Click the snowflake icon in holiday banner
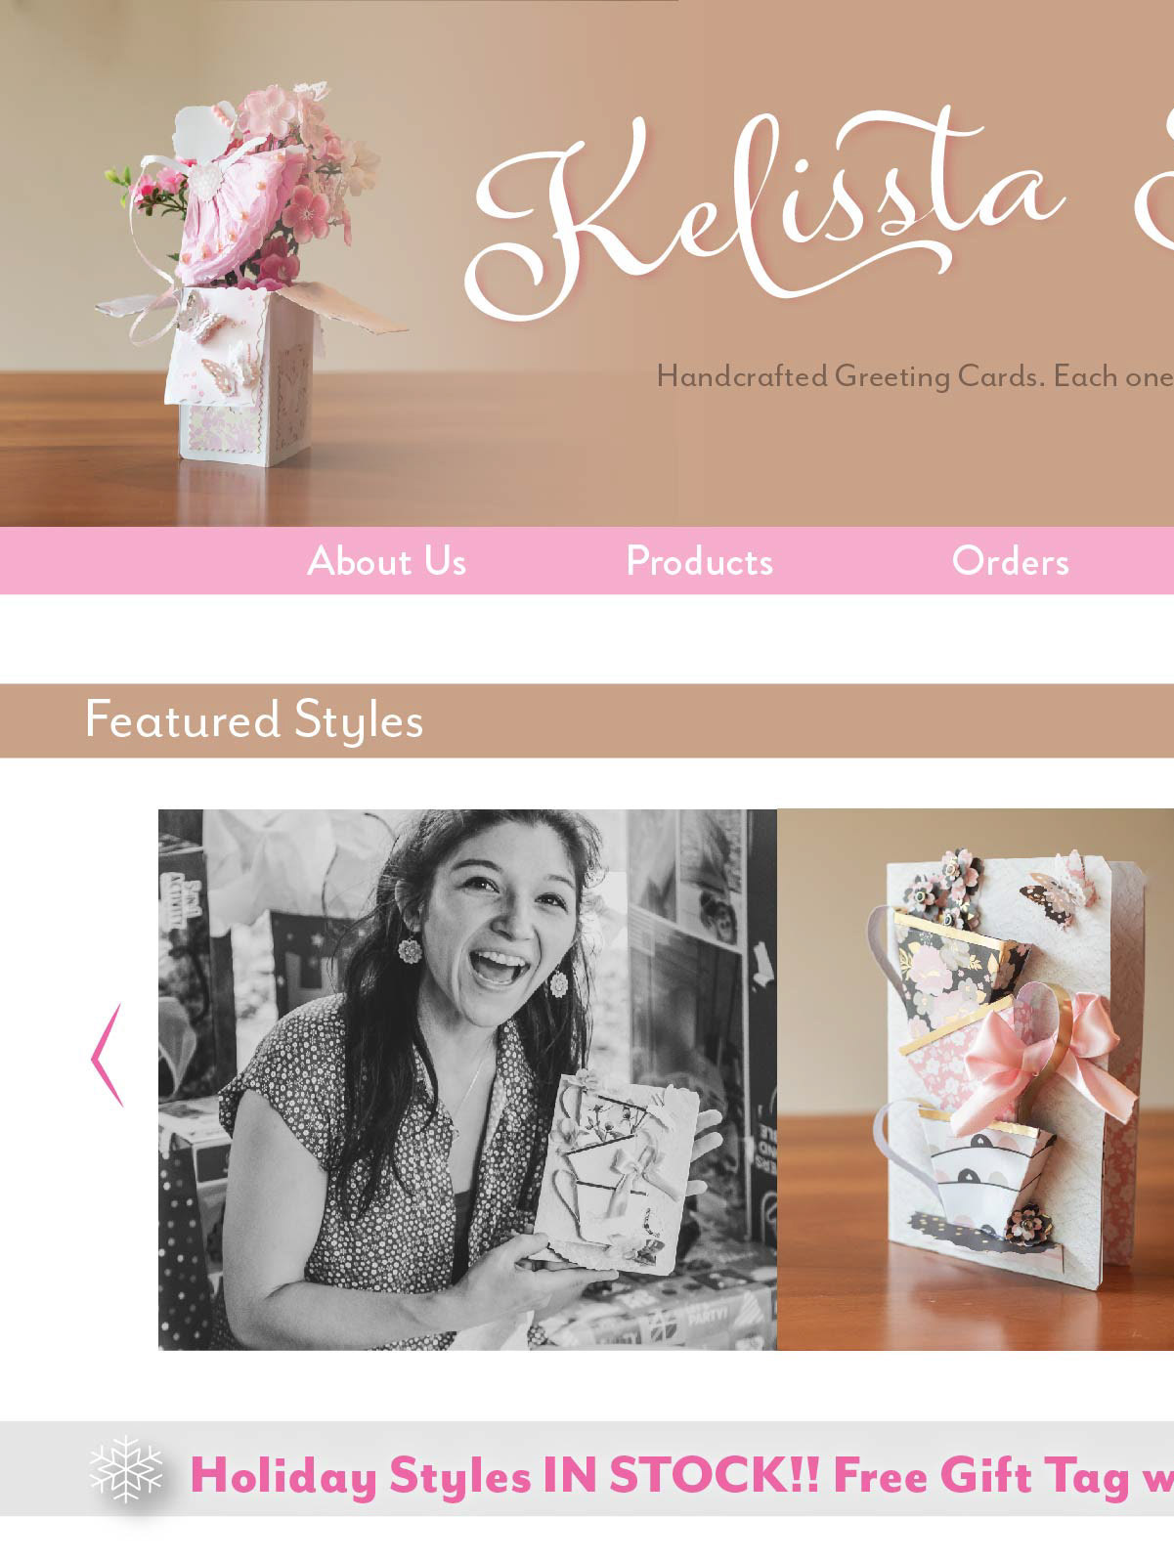 (x=126, y=1468)
